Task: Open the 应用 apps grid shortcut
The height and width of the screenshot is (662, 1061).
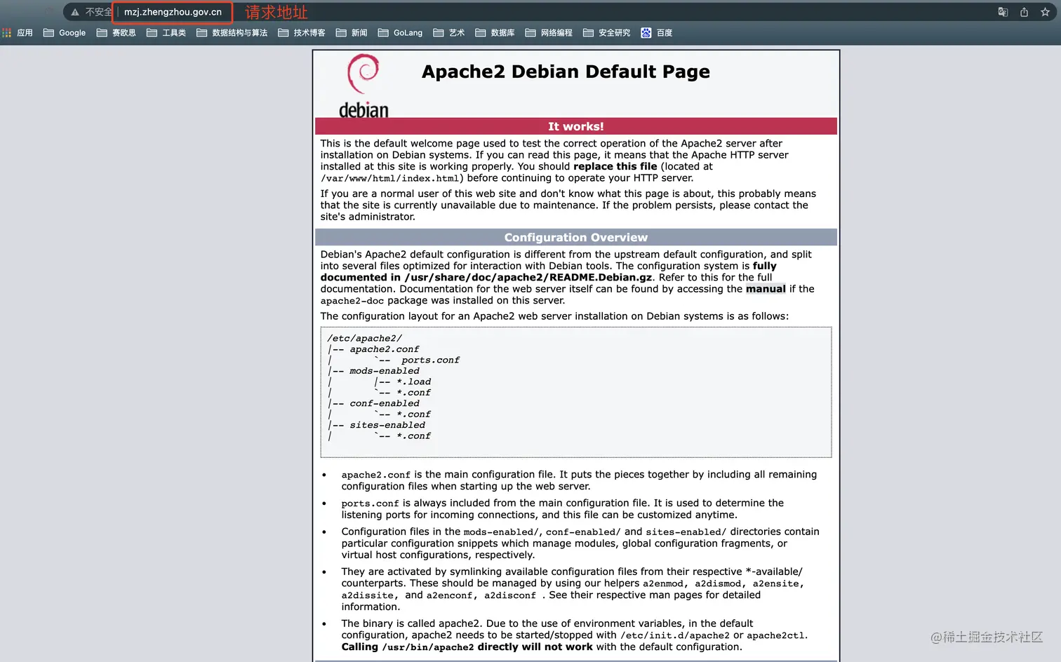Action: [18, 33]
